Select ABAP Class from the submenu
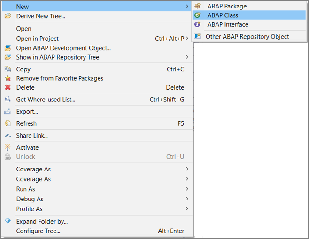309x239 pixels. (x=249, y=15)
